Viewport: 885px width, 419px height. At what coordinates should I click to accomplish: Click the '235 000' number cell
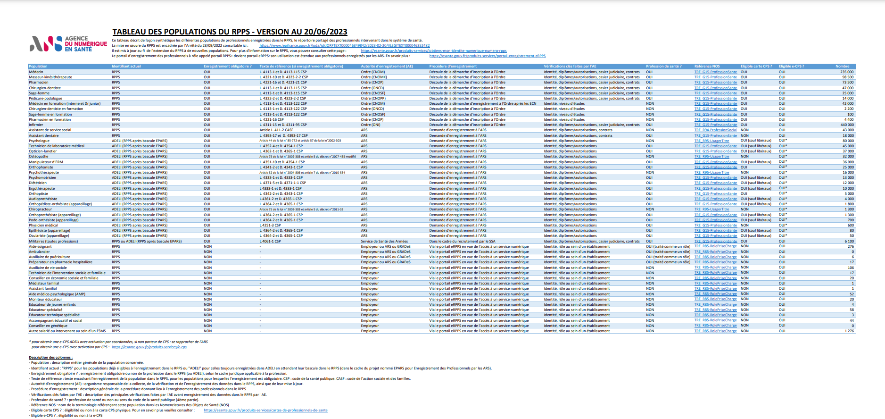coord(847,72)
